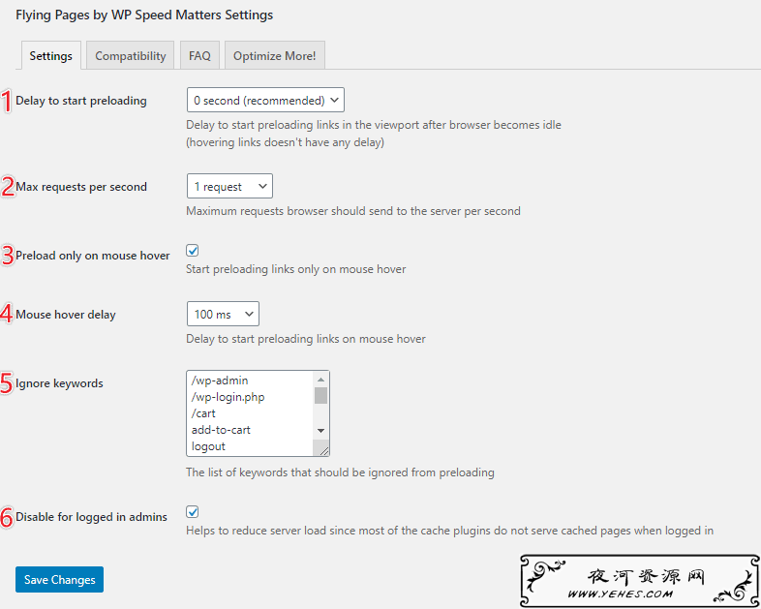Click the Max requests per second label
The height and width of the screenshot is (609, 761).
[81, 187]
